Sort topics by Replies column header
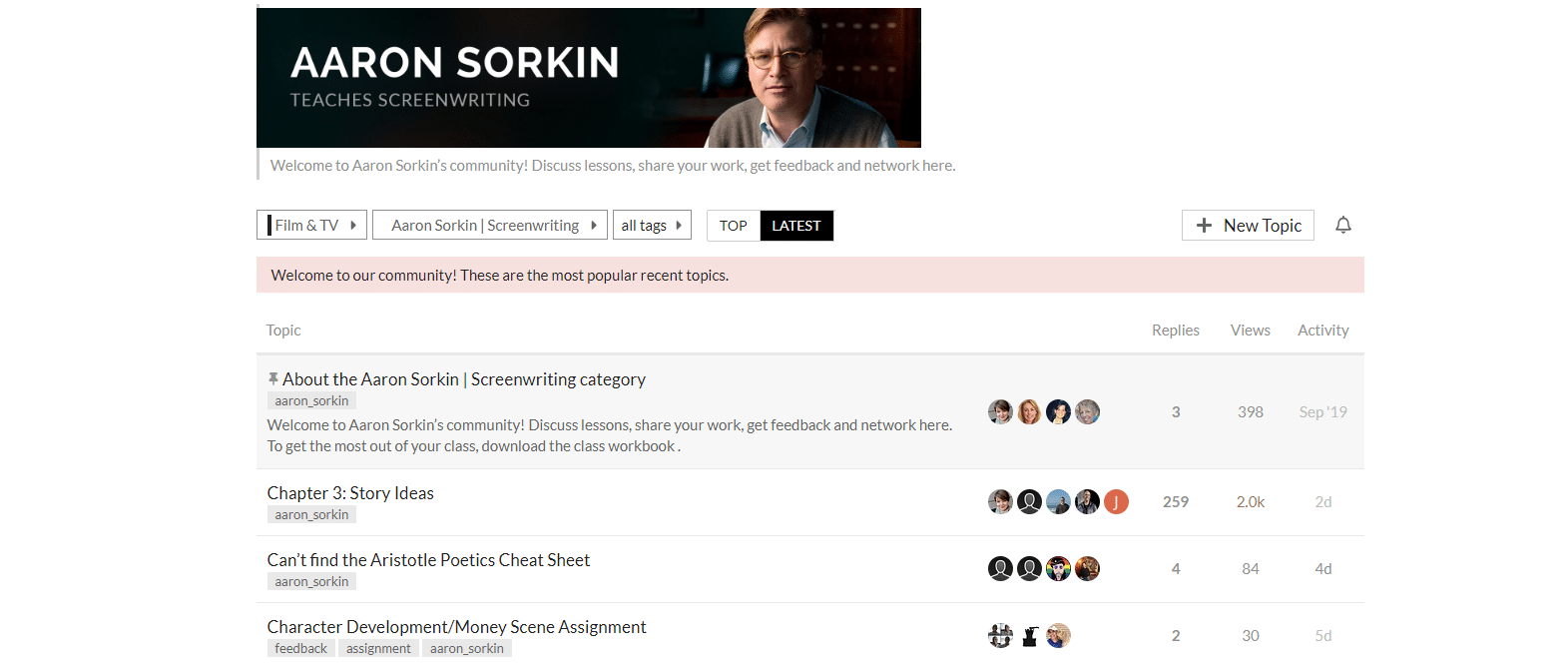1567x664 pixels. [x=1176, y=331]
